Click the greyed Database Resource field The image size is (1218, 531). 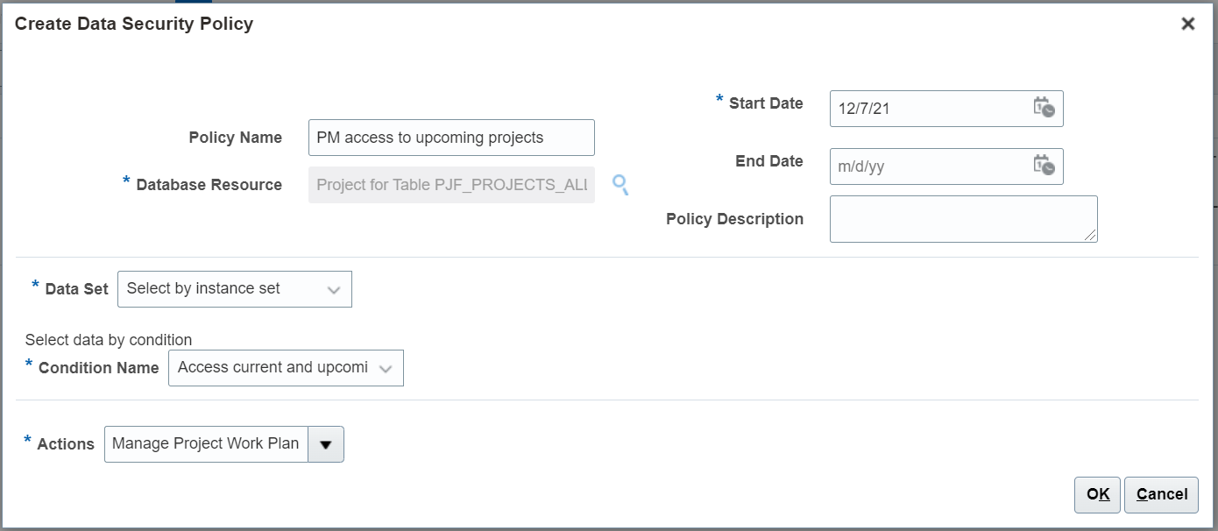pyautogui.click(x=451, y=185)
